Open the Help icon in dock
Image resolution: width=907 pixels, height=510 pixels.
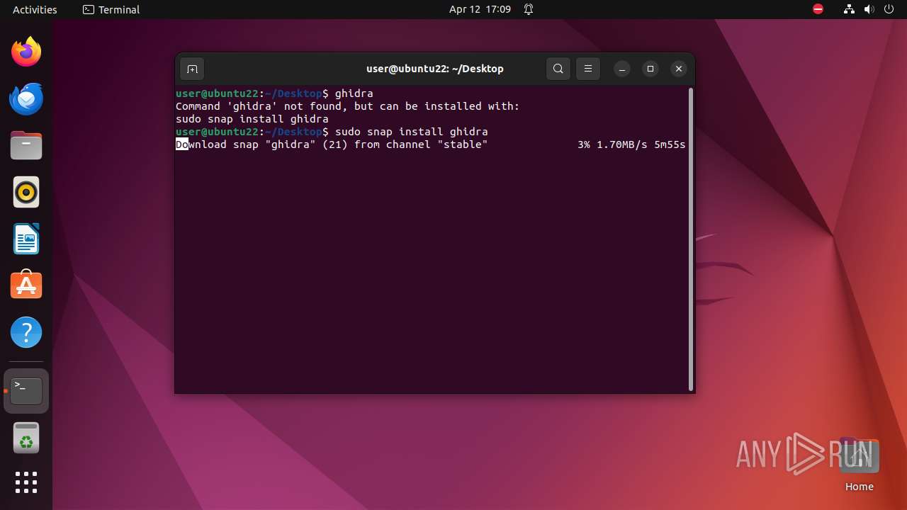tap(26, 332)
